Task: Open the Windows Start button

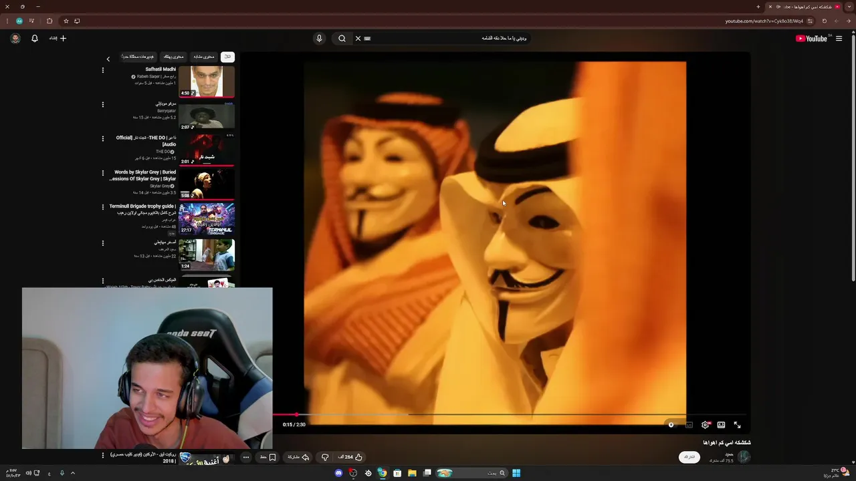Action: (516, 473)
